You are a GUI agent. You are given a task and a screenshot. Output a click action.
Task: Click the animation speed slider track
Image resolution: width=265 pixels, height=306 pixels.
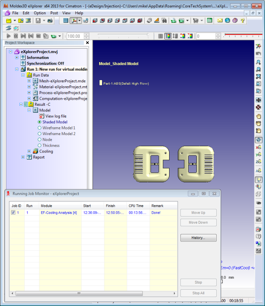tap(123, 35)
